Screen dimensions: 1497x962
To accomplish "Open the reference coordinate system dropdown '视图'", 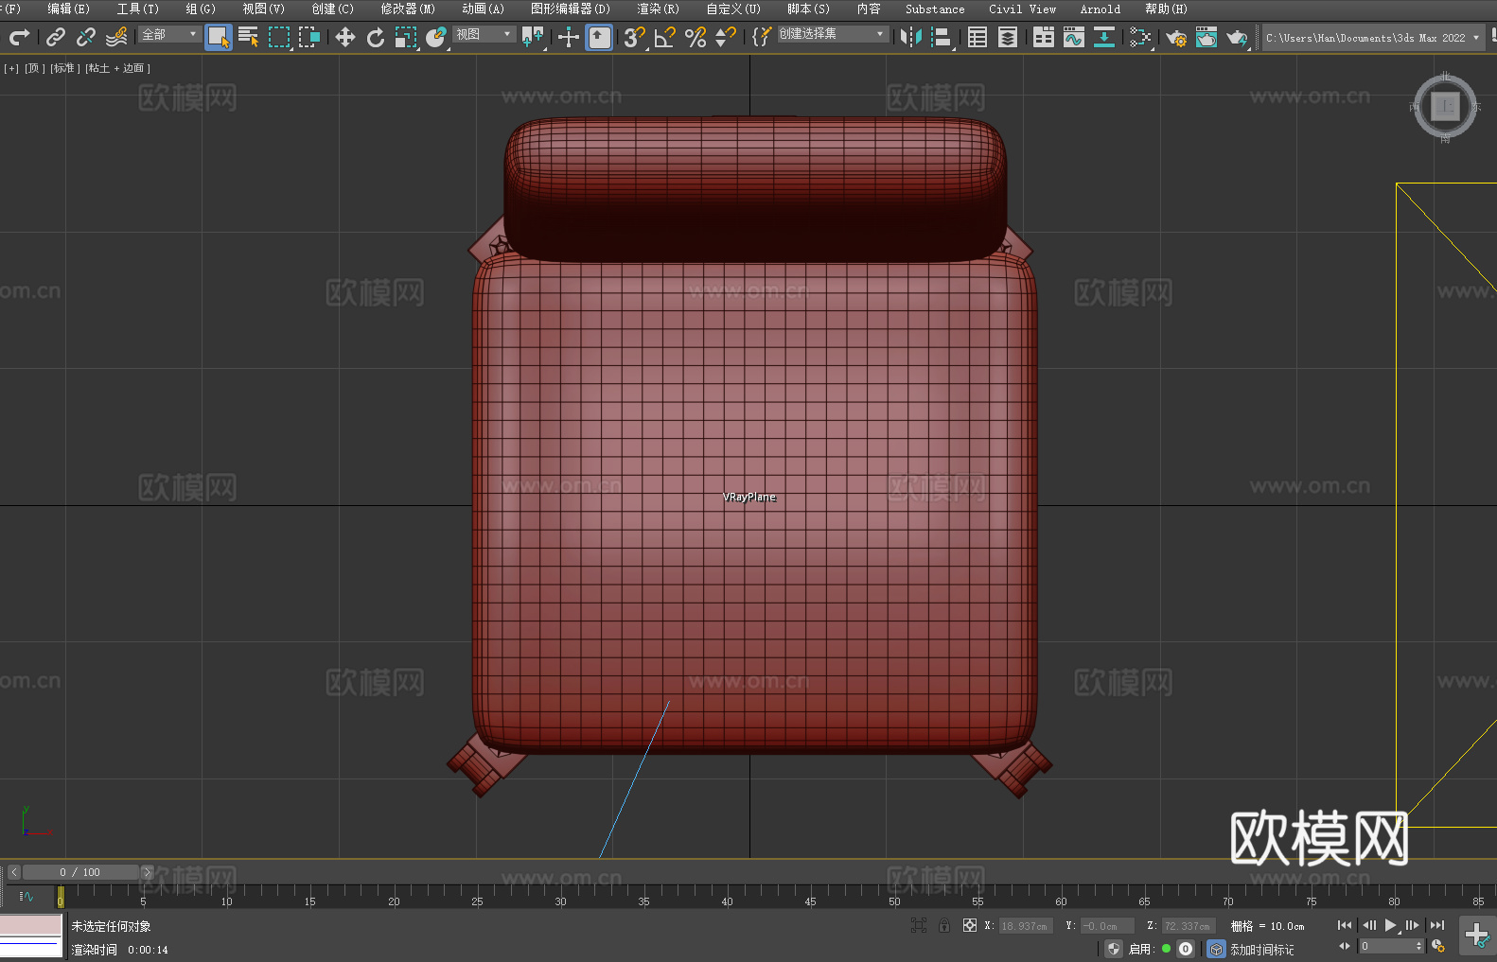I will coord(484,34).
